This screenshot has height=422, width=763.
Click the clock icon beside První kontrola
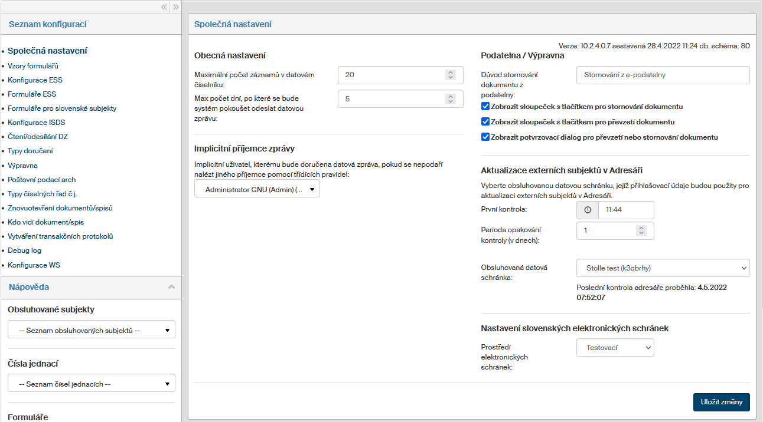[588, 210]
